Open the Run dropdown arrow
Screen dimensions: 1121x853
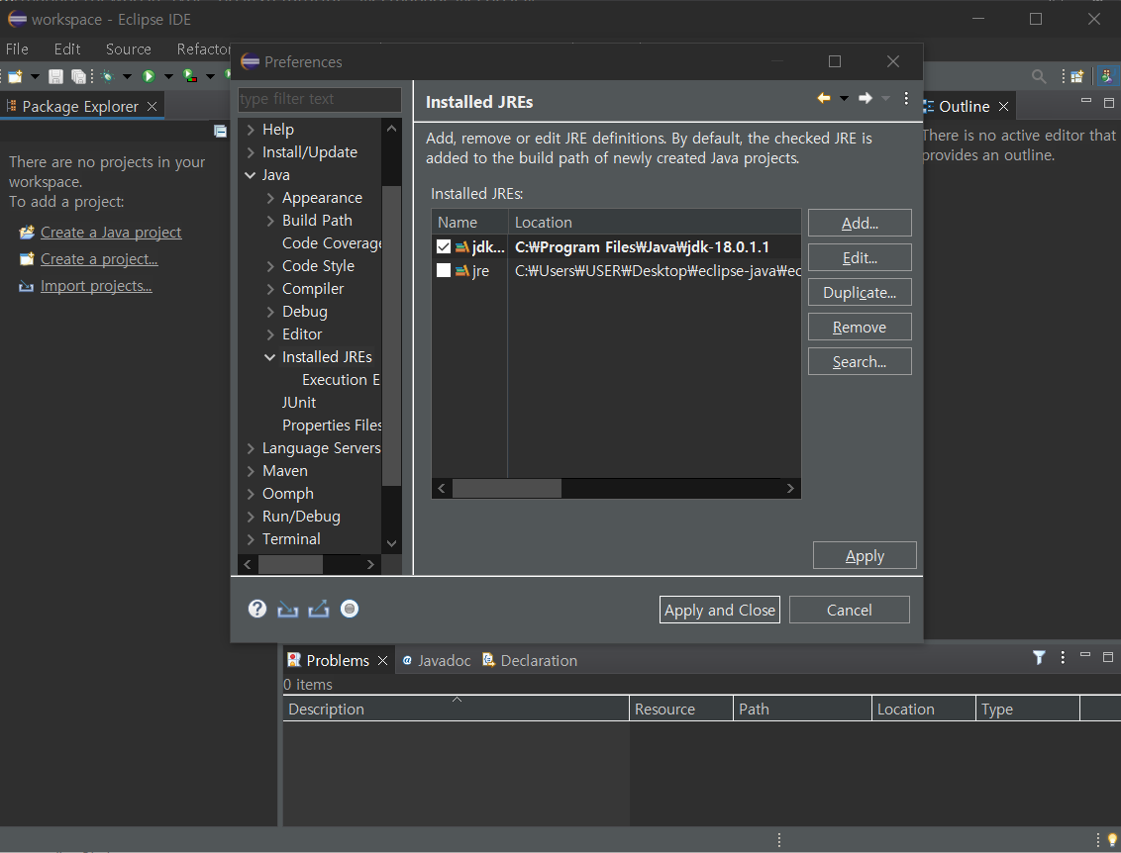pos(168,76)
